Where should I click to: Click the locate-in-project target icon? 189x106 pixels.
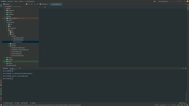click(x=27, y=4)
